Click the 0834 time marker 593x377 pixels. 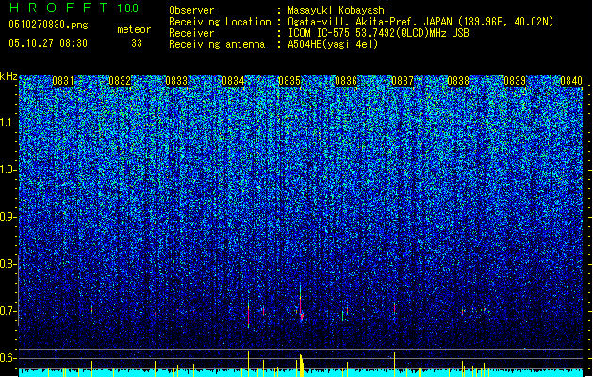coord(233,81)
